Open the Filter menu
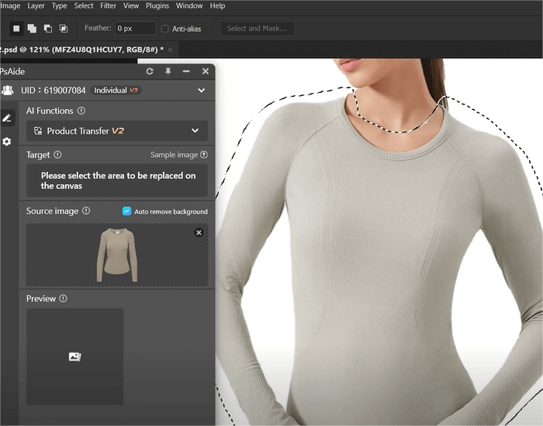 coord(108,6)
